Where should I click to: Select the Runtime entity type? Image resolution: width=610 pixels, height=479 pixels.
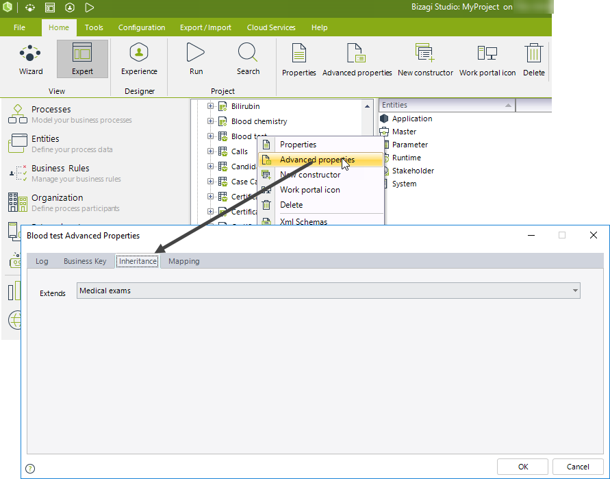pos(407,158)
